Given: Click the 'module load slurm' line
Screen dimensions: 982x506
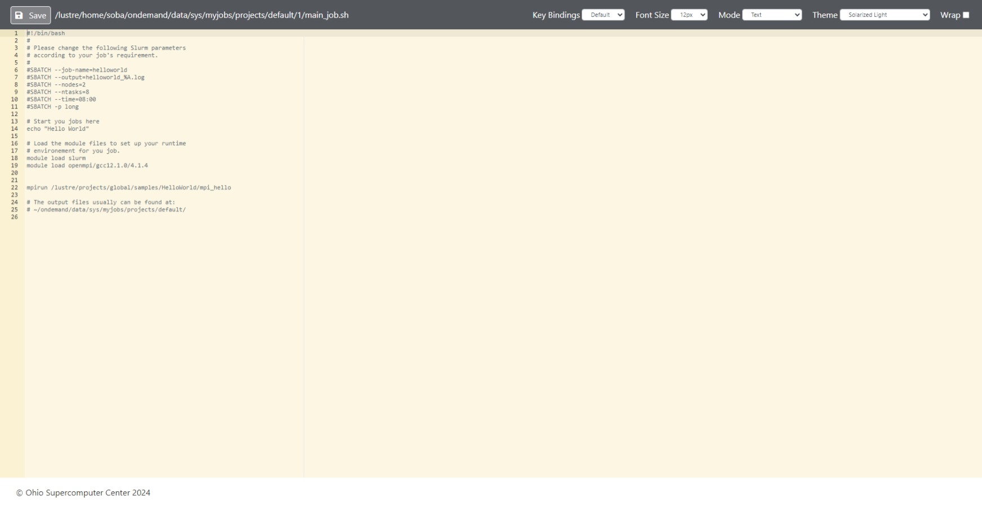Looking at the screenshot, I should [x=56, y=158].
